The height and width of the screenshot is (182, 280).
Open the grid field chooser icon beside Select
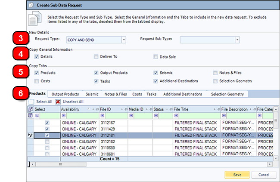[31, 109]
